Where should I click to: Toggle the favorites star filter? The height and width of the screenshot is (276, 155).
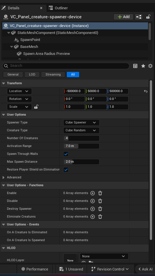coord(143,66)
